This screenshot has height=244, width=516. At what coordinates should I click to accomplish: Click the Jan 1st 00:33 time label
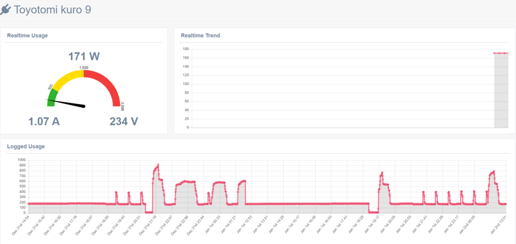tap(212, 224)
